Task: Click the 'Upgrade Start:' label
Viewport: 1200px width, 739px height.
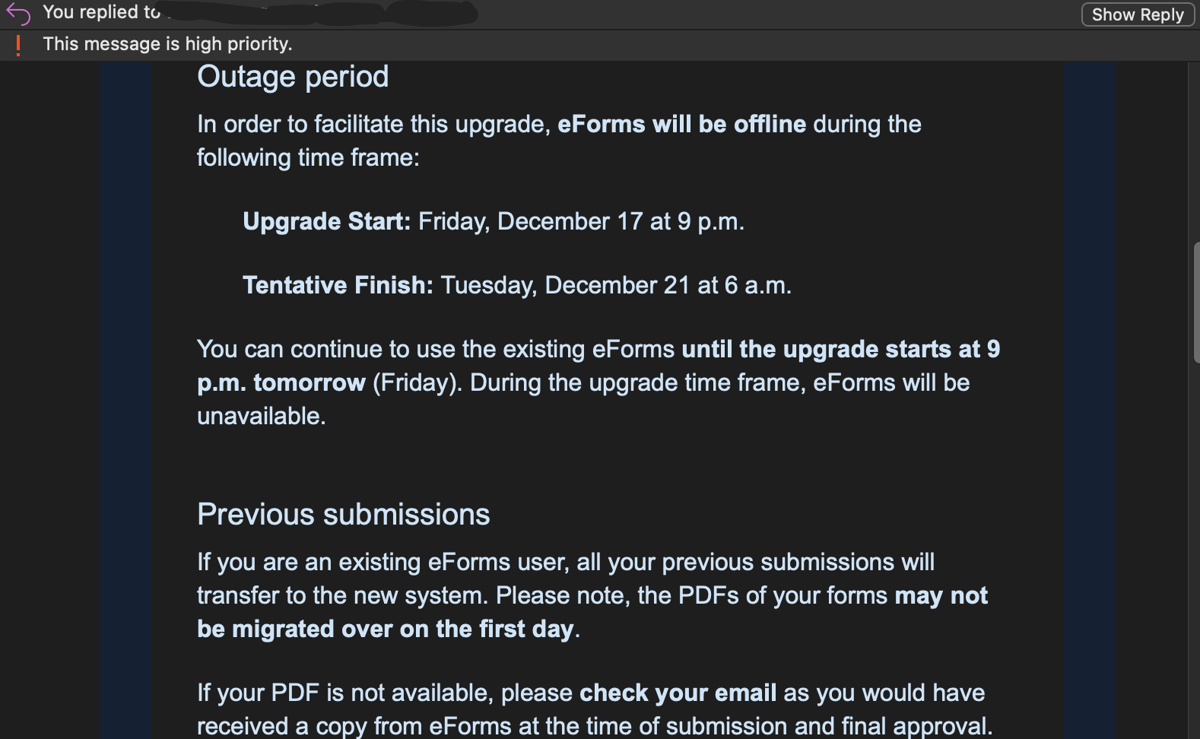Action: tap(326, 221)
